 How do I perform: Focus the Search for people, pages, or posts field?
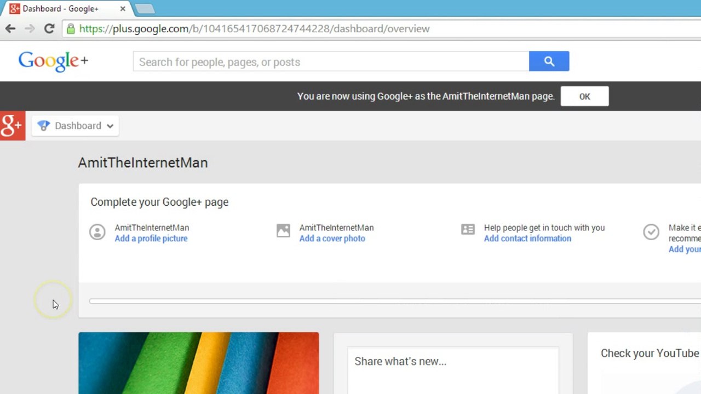click(331, 61)
